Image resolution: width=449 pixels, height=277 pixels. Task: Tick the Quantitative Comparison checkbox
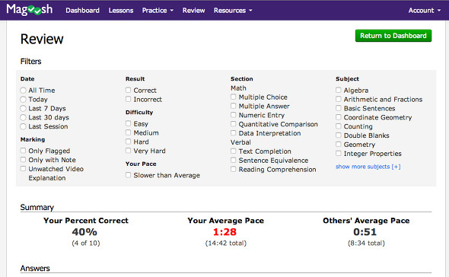234,124
